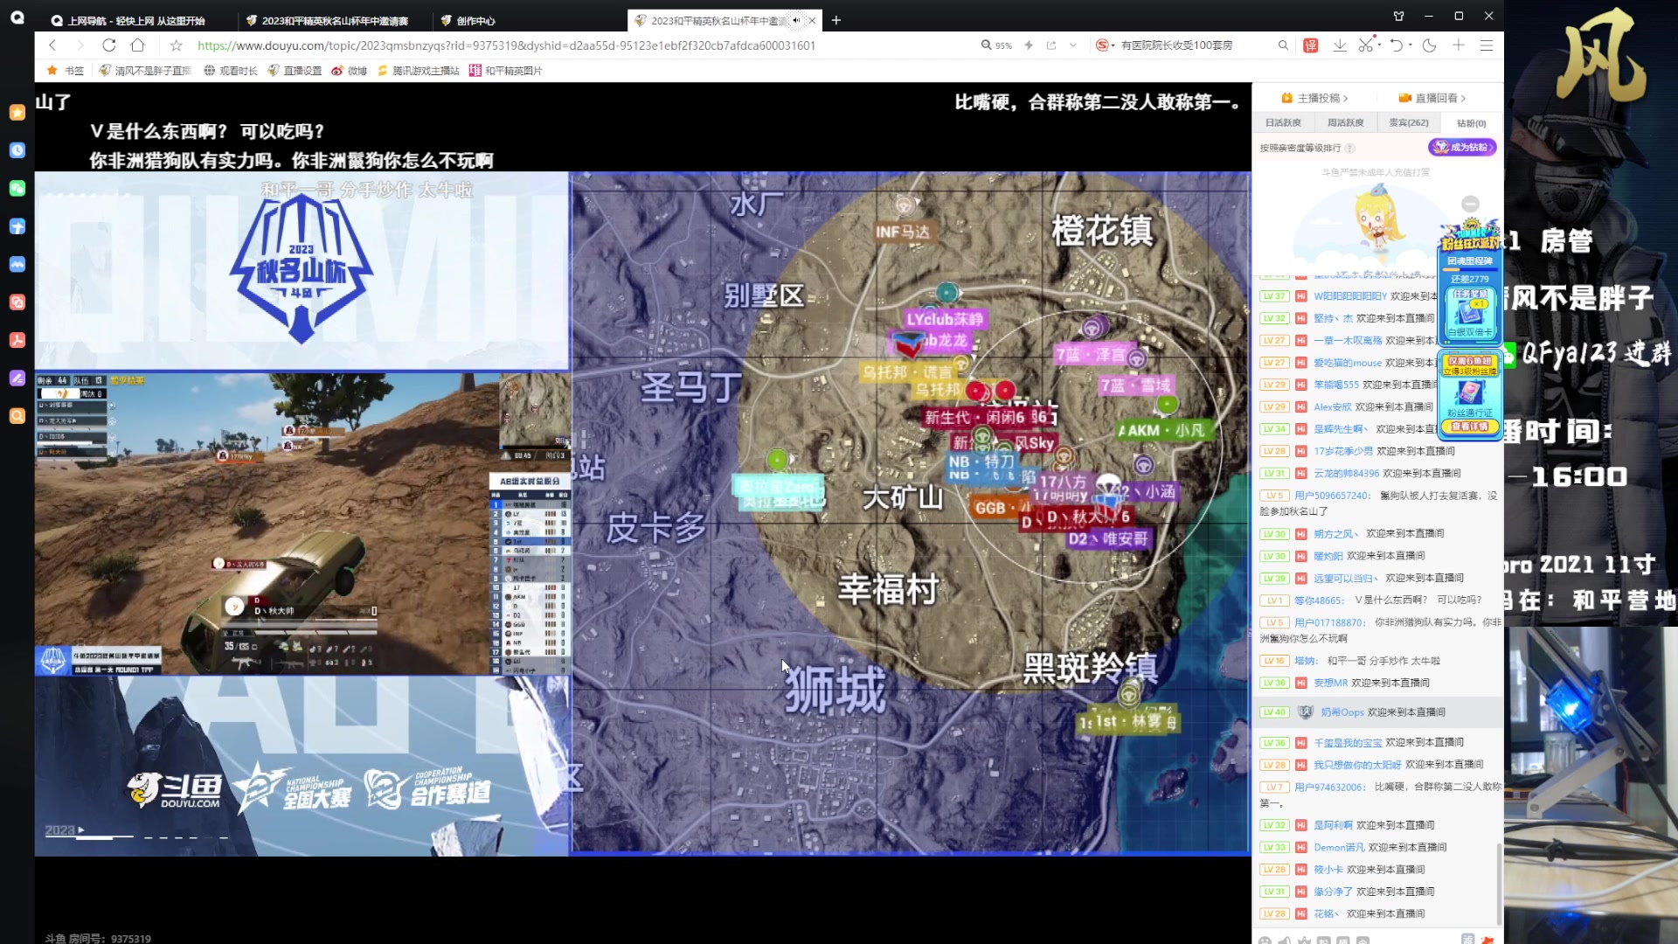Click the 95% zoom magnifier indicator
The image size is (1678, 944).
coord(996,45)
